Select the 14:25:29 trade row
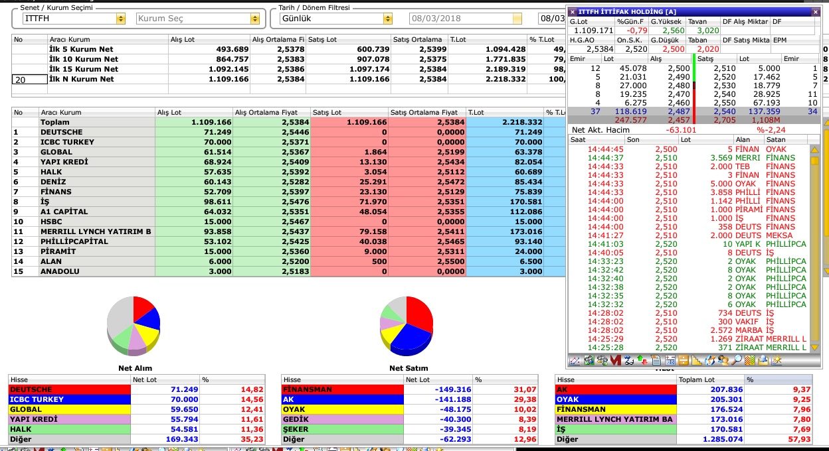The height and width of the screenshot is (451, 829). [x=690, y=339]
